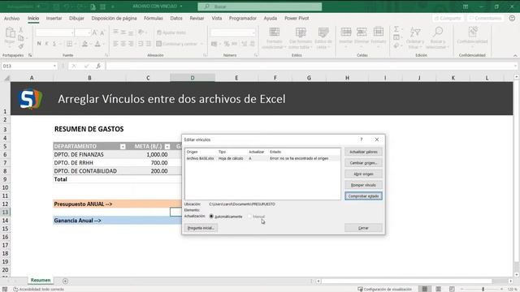520x292 pixels.
Task: Click Romper vínculo button
Action: [363, 185]
